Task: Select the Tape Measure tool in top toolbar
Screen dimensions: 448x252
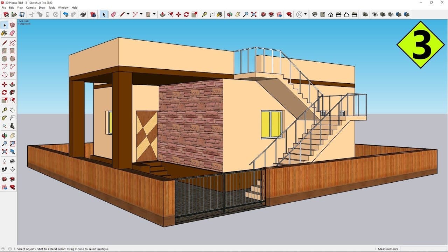Action: (x=204, y=14)
